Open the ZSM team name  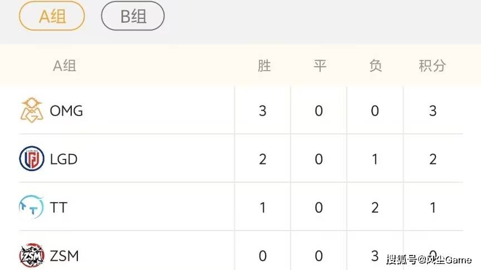(x=64, y=256)
